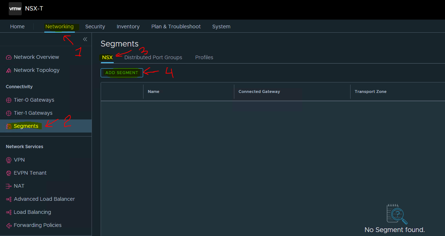Open Network Overview in sidebar
The width and height of the screenshot is (445, 236).
(x=36, y=57)
